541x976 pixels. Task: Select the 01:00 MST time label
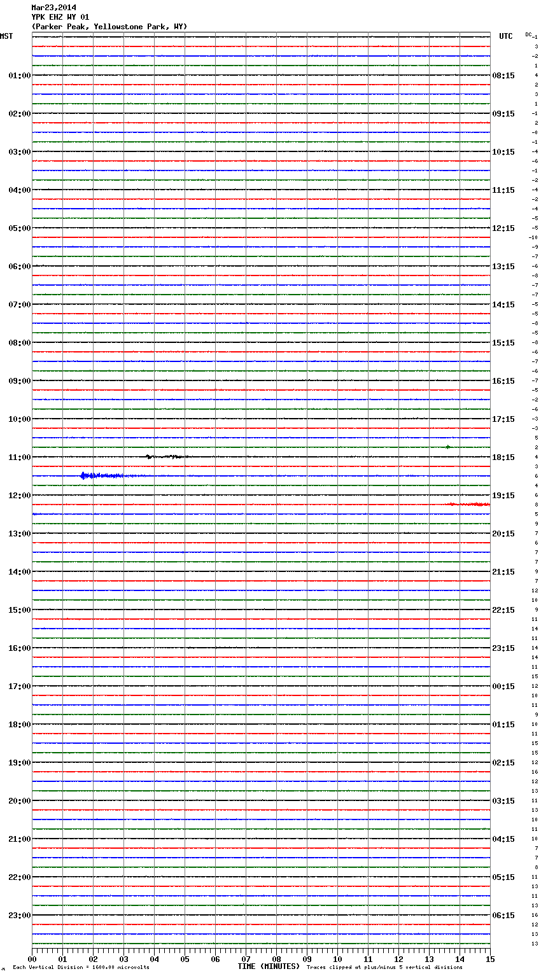(x=19, y=76)
